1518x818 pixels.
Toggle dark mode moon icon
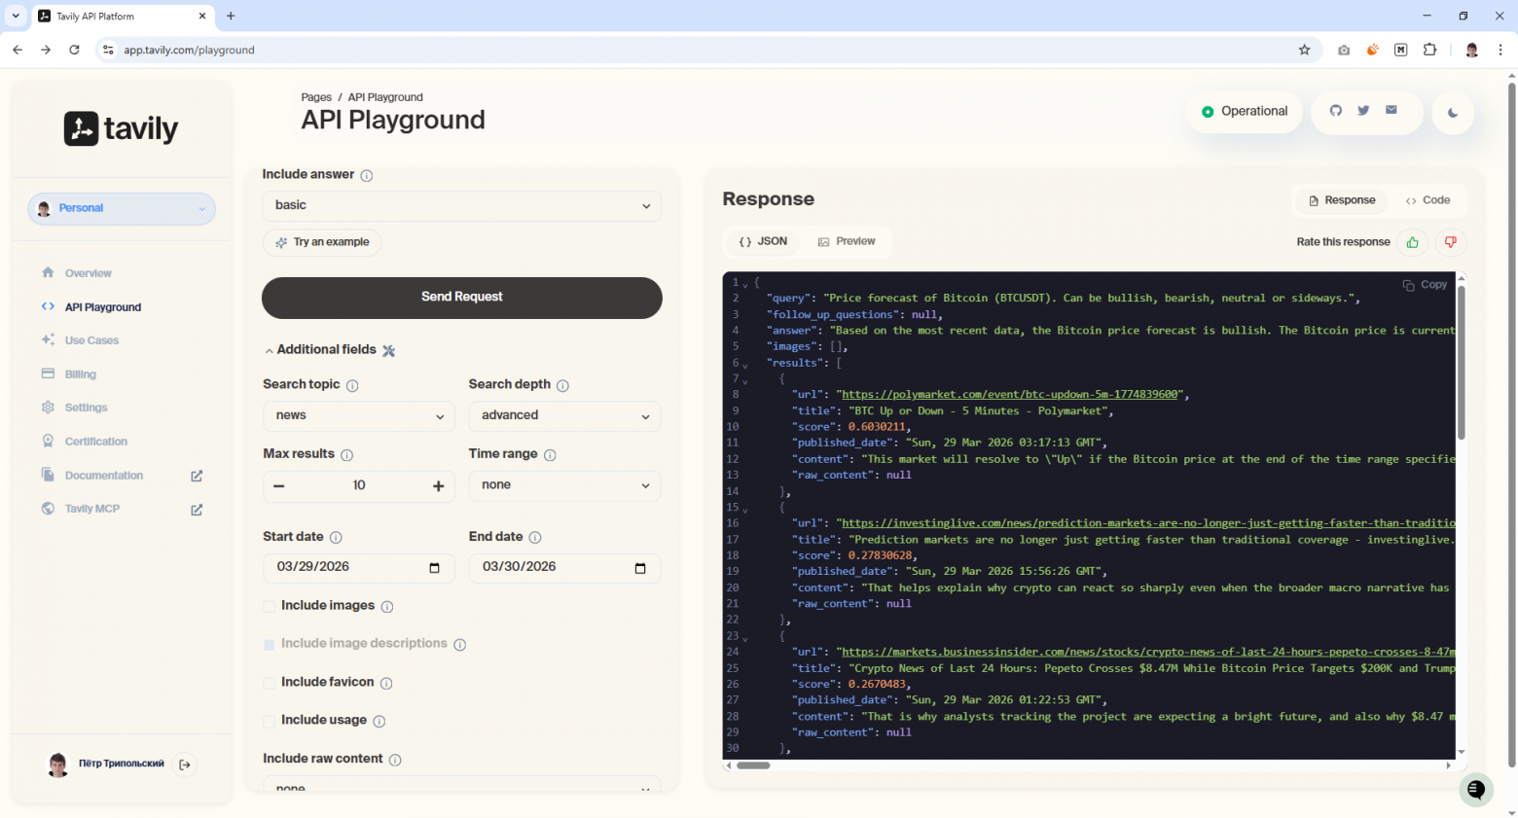(x=1452, y=113)
